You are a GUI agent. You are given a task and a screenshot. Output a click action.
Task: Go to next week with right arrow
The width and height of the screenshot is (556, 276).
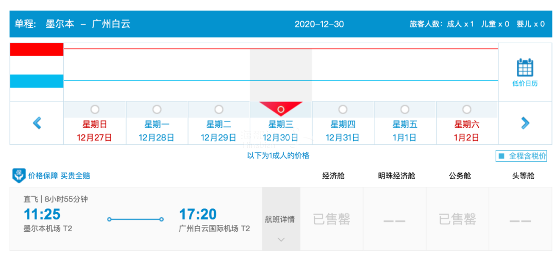(x=525, y=123)
